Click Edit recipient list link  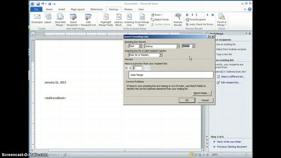coord(231,83)
